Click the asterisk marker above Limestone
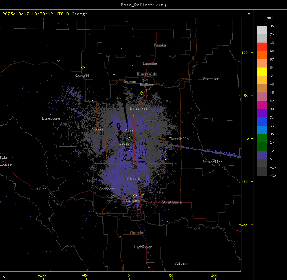This screenshot has width=287, height=280. (51, 115)
